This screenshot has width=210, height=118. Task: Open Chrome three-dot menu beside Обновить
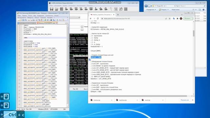pyautogui.click(x=192, y=19)
